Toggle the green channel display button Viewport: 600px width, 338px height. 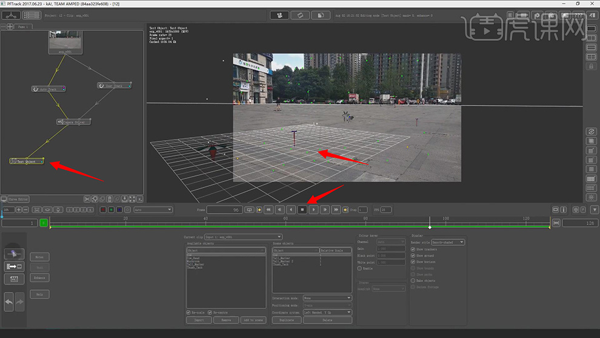(x=111, y=209)
